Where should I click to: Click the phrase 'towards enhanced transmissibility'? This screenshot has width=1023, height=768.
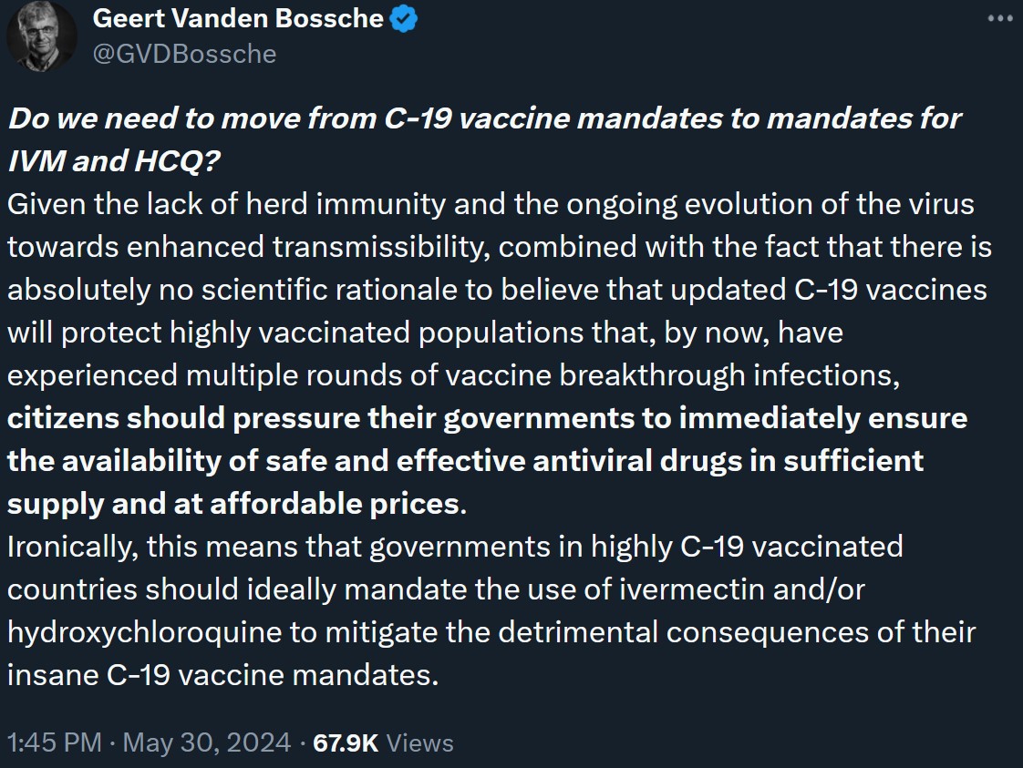click(248, 247)
